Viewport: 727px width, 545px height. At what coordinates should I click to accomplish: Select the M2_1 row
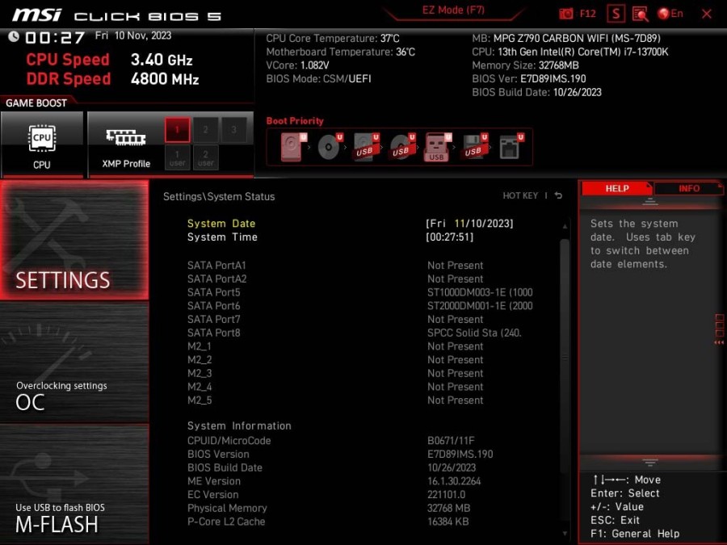[360, 346]
